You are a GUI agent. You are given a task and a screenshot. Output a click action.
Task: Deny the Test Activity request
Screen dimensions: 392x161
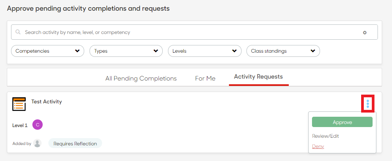click(x=318, y=146)
